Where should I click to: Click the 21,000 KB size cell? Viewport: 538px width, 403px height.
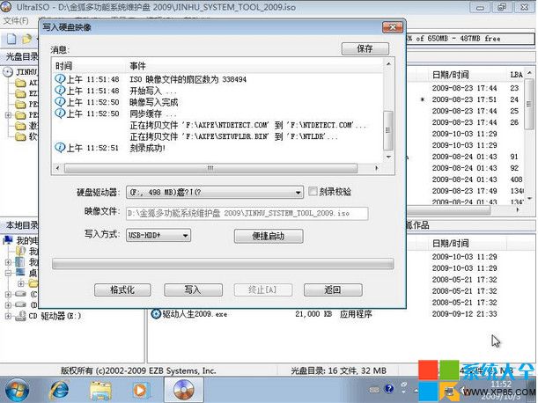click(x=313, y=314)
